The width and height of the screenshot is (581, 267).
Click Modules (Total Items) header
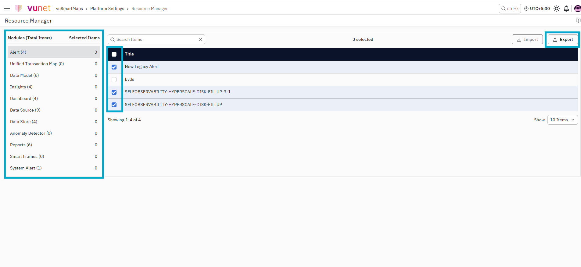coord(30,38)
